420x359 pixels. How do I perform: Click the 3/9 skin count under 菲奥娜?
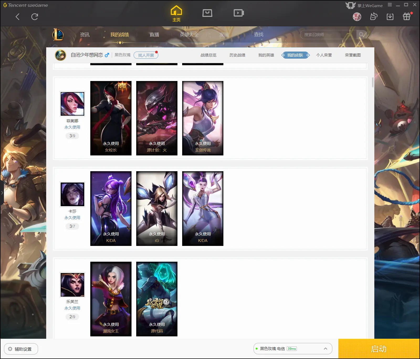(x=72, y=136)
